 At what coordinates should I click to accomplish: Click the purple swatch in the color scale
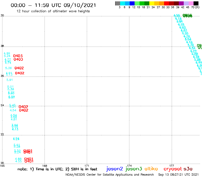pos(181,3)
